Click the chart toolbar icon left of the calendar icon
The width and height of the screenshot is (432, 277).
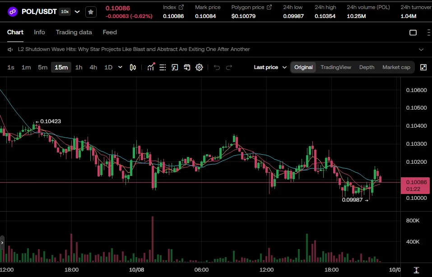(x=175, y=68)
